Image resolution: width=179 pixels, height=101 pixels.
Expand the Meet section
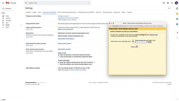1,100
